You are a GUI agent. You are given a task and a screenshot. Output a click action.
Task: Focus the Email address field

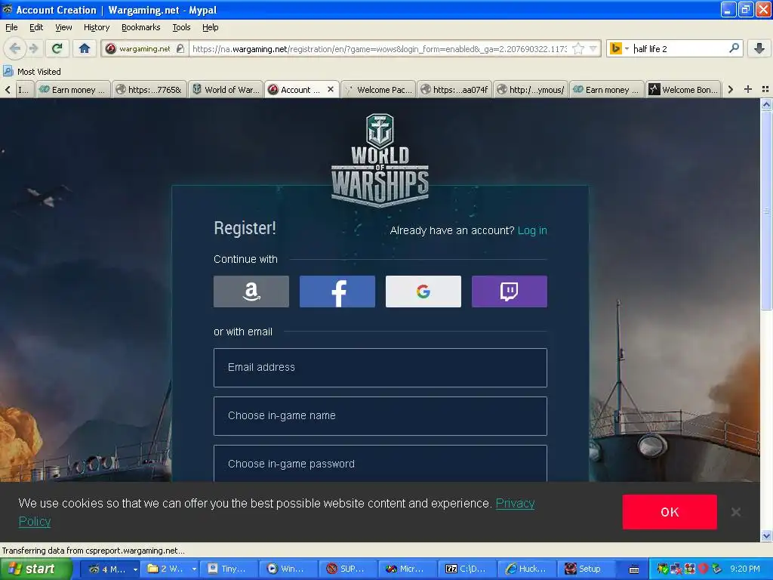[x=380, y=368]
